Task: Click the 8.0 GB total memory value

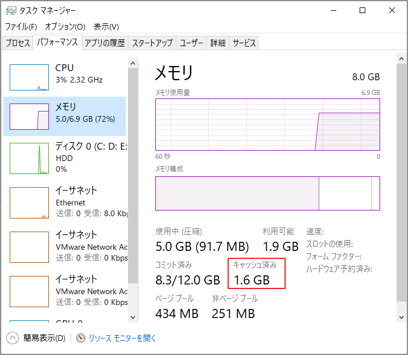Action: point(366,77)
